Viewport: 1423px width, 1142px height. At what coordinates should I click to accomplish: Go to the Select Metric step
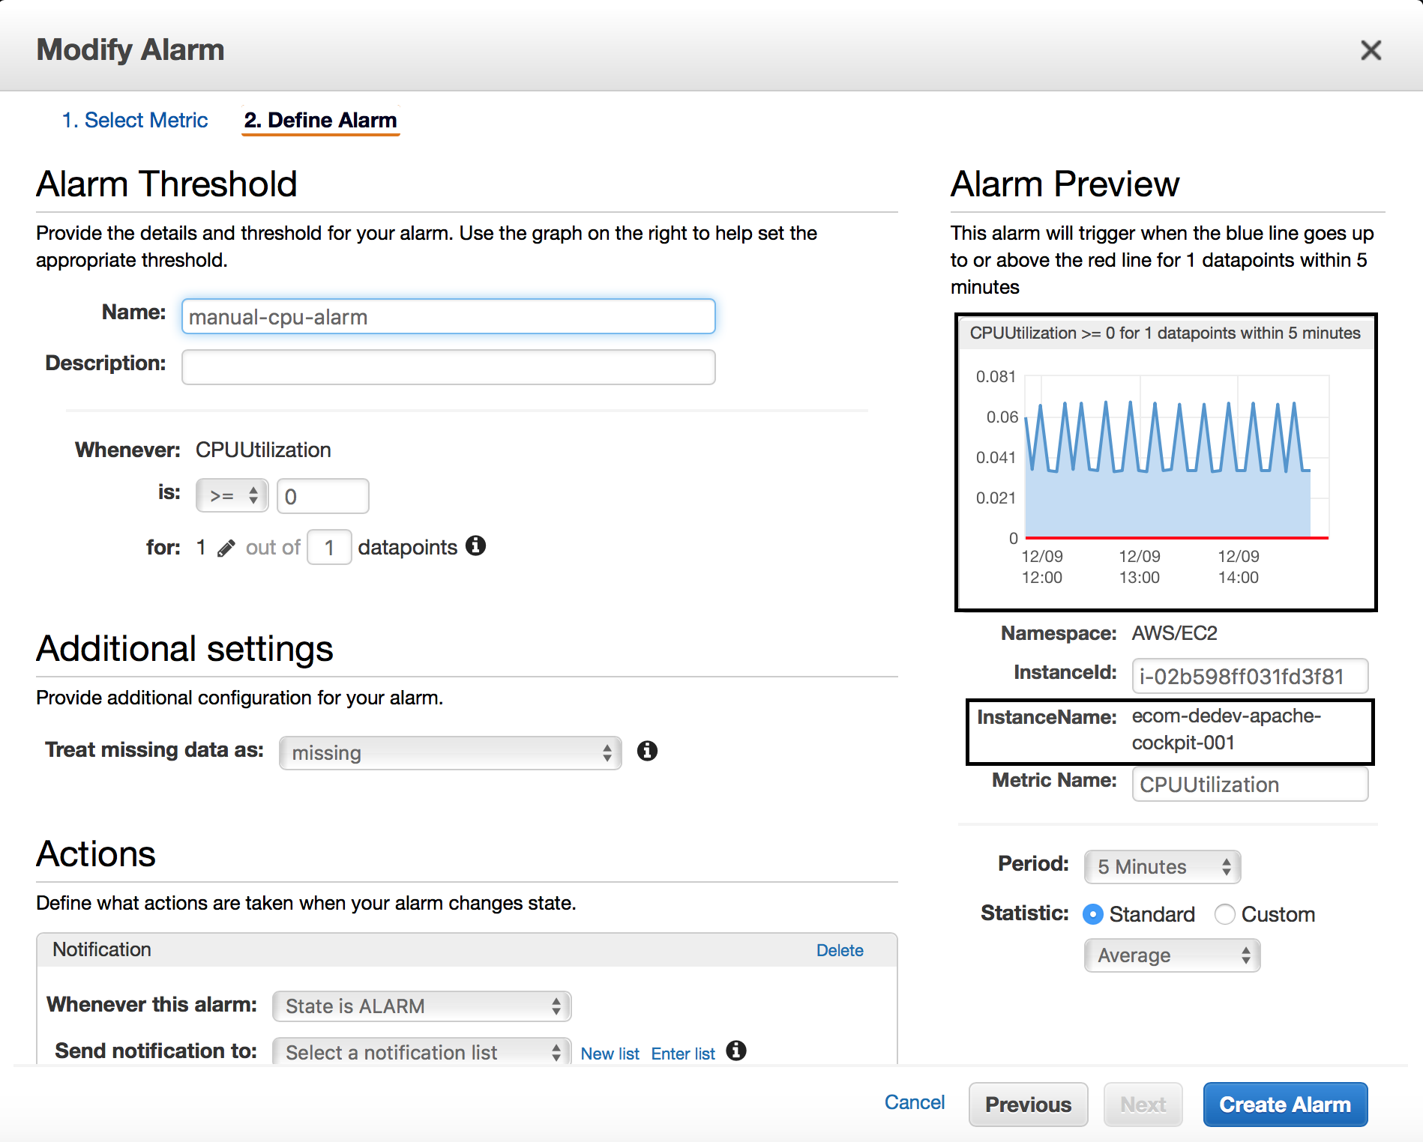point(135,120)
